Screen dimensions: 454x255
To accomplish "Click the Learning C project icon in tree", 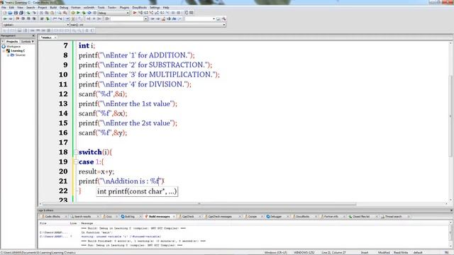I will [x=8, y=50].
